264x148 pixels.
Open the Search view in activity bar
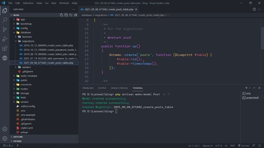5,20
